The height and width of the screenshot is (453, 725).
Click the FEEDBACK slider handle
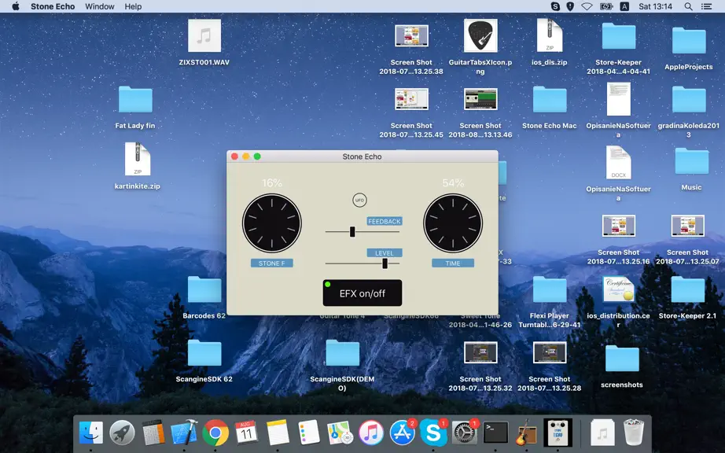pyautogui.click(x=352, y=231)
